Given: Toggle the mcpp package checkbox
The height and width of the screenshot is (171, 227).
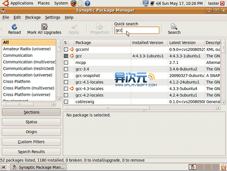Looking at the screenshot, I should (x=66, y=63).
